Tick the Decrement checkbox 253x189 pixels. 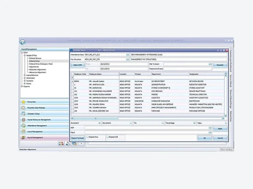pyautogui.click(x=131, y=123)
